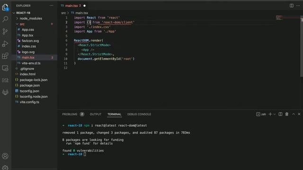Click line number 6 in gutter
The height and width of the screenshot is (170, 303).
click(x=66, y=41)
